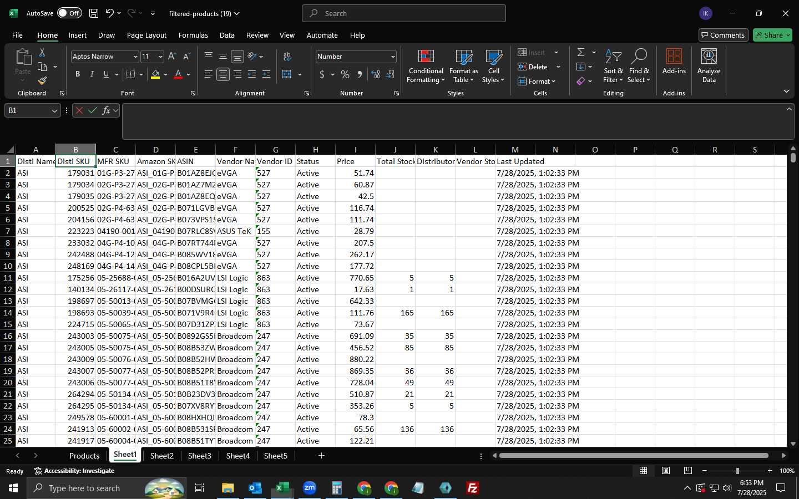Image resolution: width=799 pixels, height=499 pixels.
Task: Click the AutoSum sigma icon
Action: coord(581,52)
